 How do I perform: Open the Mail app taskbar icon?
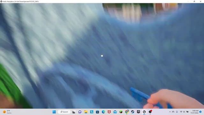[x=115, y=112]
